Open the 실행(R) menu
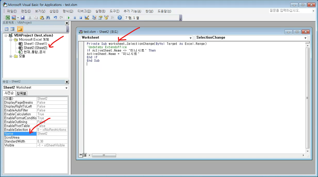This screenshot has width=318, height=177. 100,11
